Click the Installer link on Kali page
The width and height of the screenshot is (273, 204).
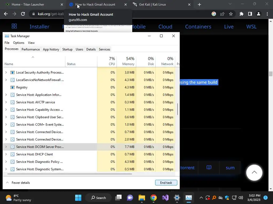[x=39, y=27]
